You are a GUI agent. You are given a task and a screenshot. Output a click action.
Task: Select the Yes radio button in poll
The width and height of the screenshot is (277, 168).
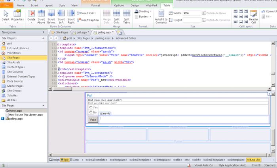pyautogui.click(x=91, y=107)
